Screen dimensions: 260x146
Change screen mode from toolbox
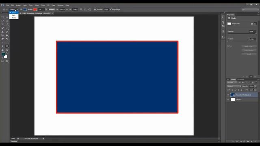7,61
